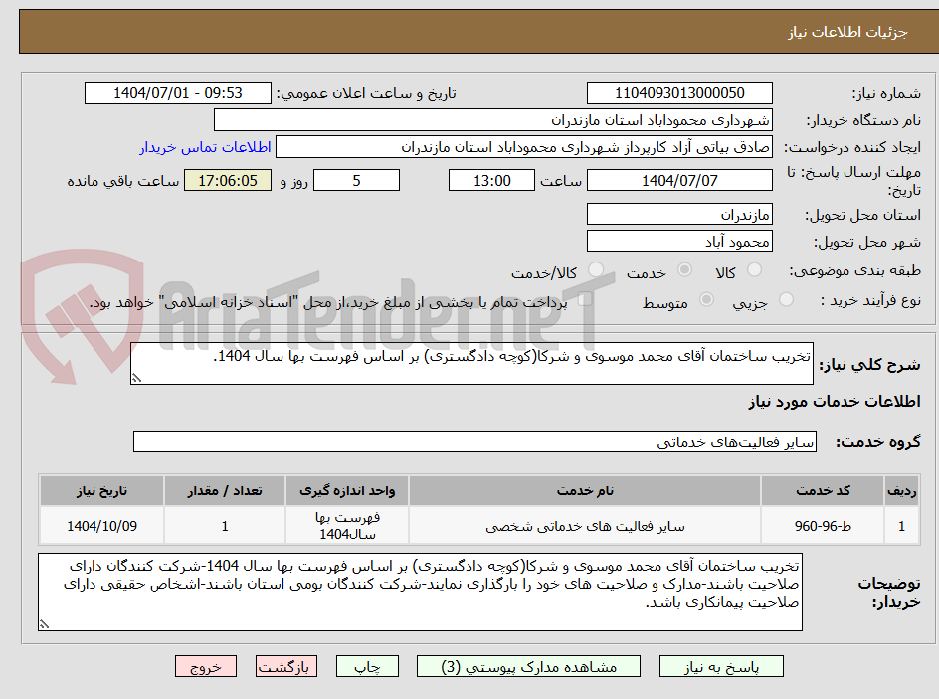939x699 pixels.
Task: Click the بازگشت back button
Action: [286, 666]
